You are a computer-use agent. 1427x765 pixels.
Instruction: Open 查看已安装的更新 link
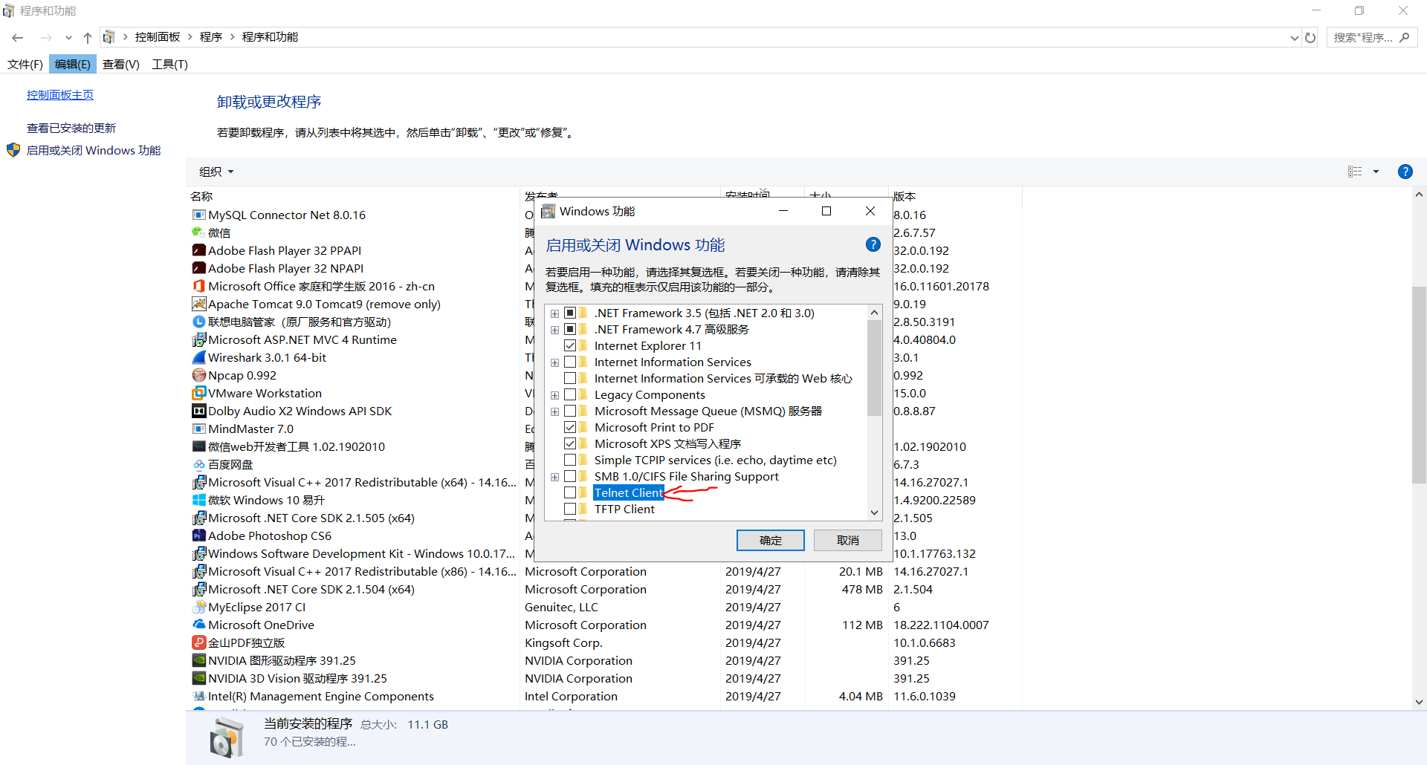pyautogui.click(x=71, y=128)
